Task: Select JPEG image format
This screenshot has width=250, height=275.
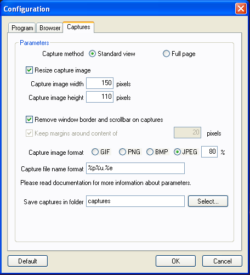Action: tap(177, 152)
